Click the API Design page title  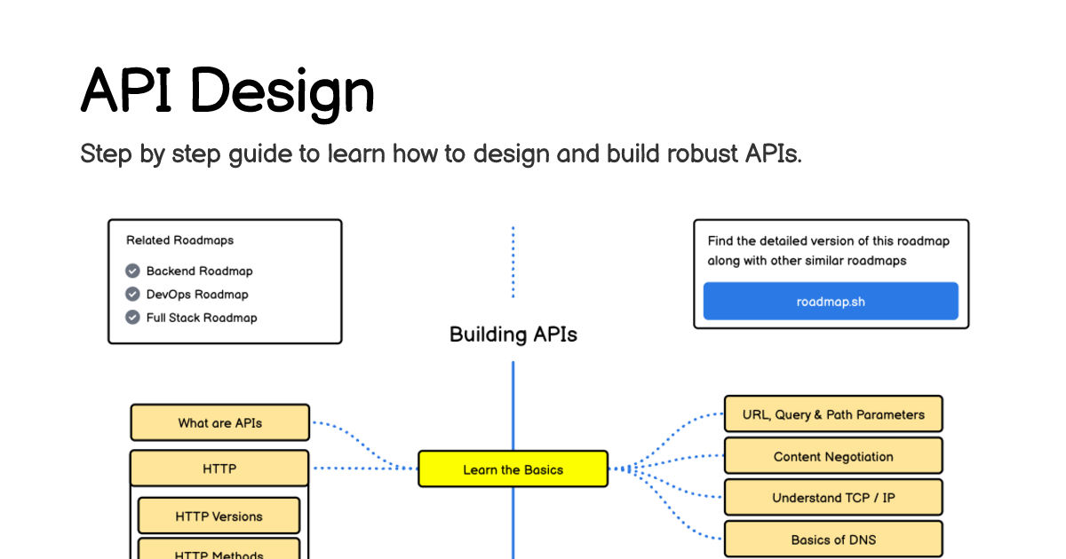click(x=227, y=90)
